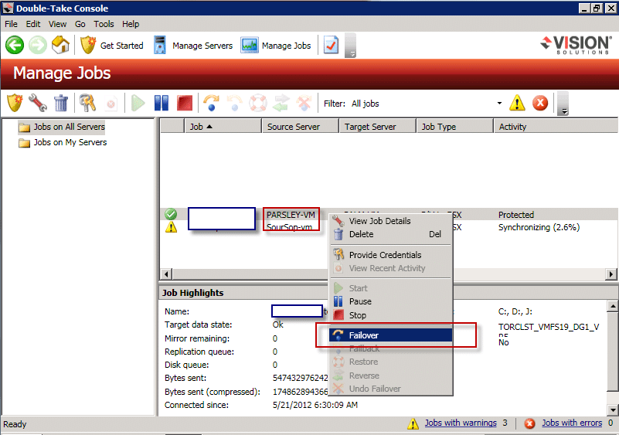Click the wrench View Job Details toolbar icon
The image size is (619, 435).
(38, 103)
